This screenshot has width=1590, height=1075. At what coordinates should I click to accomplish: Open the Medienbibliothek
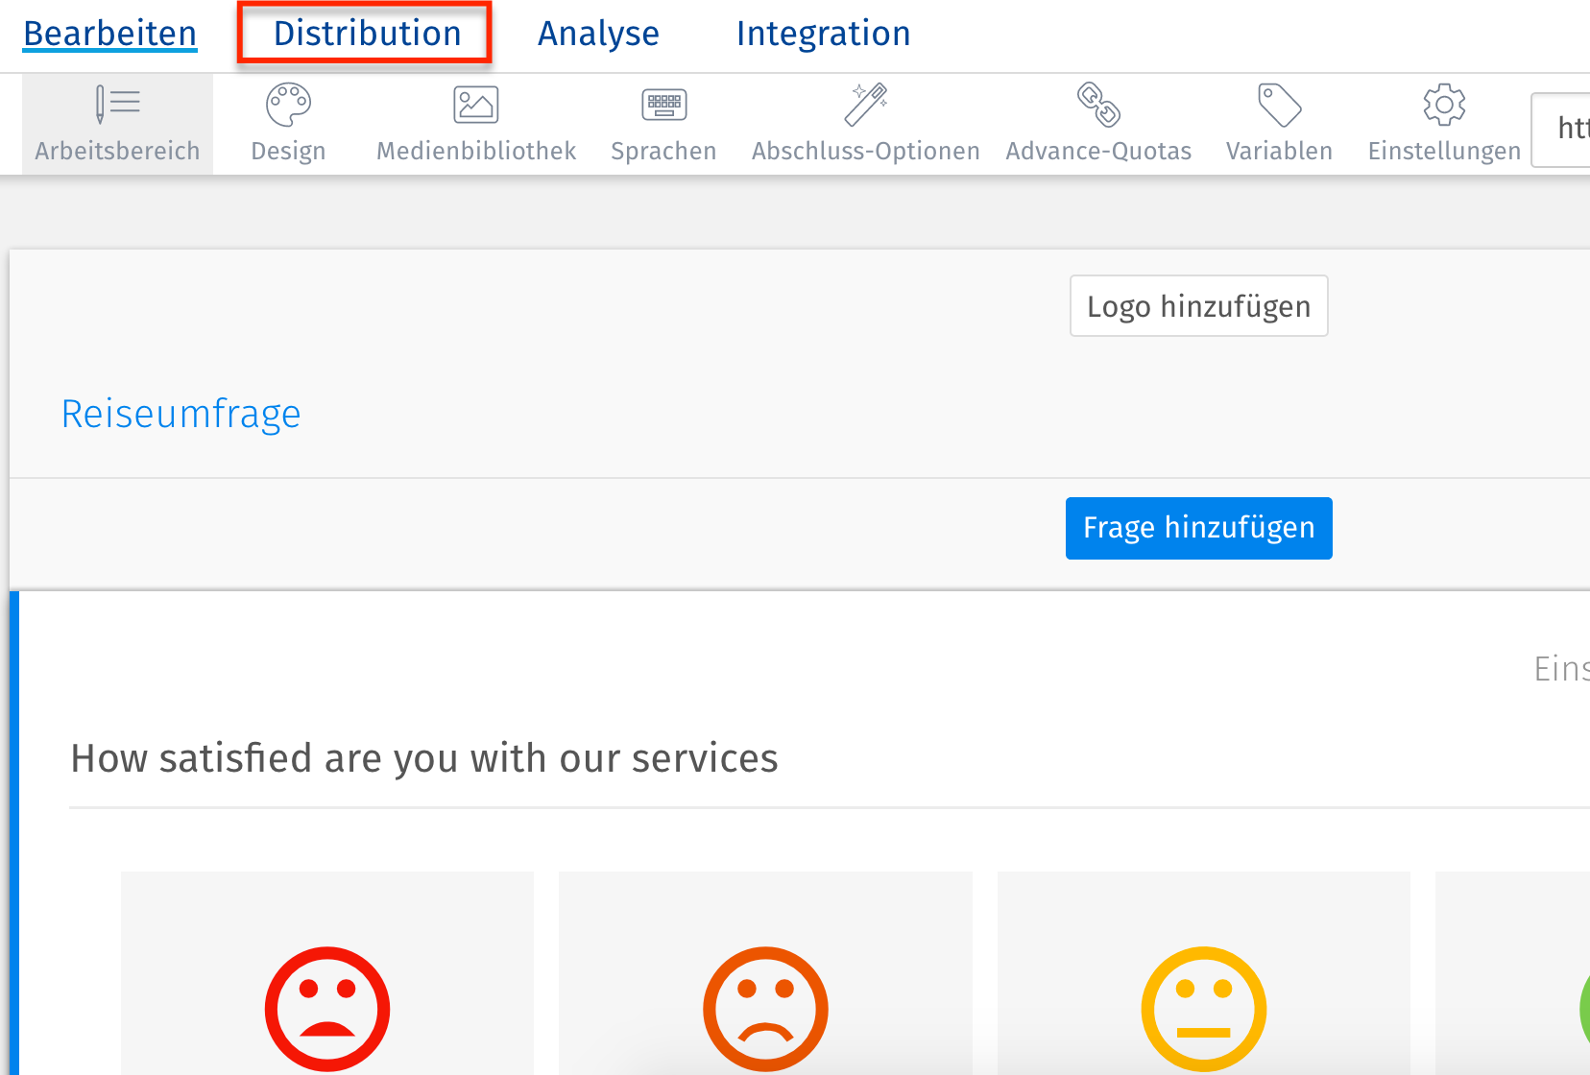(475, 123)
